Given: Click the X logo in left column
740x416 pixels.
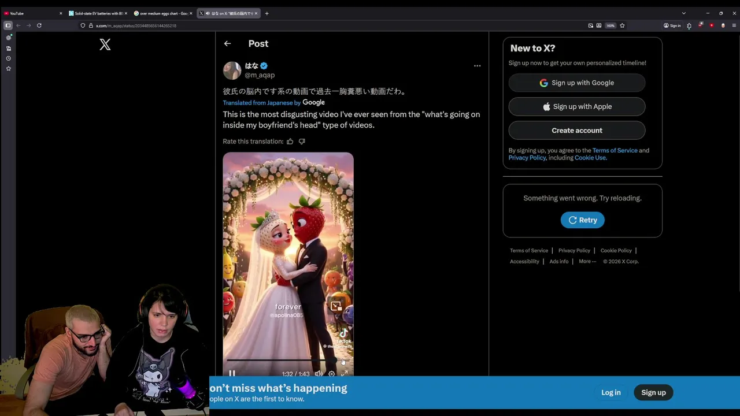Looking at the screenshot, I should point(105,44).
